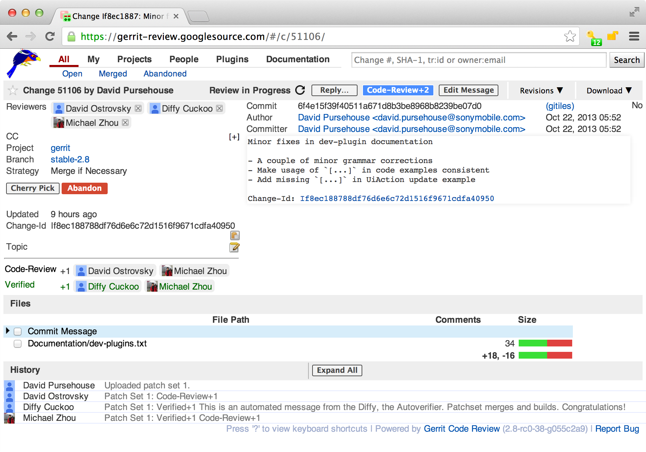This screenshot has width=646, height=452.
Task: Open the My menu
Action: point(93,59)
